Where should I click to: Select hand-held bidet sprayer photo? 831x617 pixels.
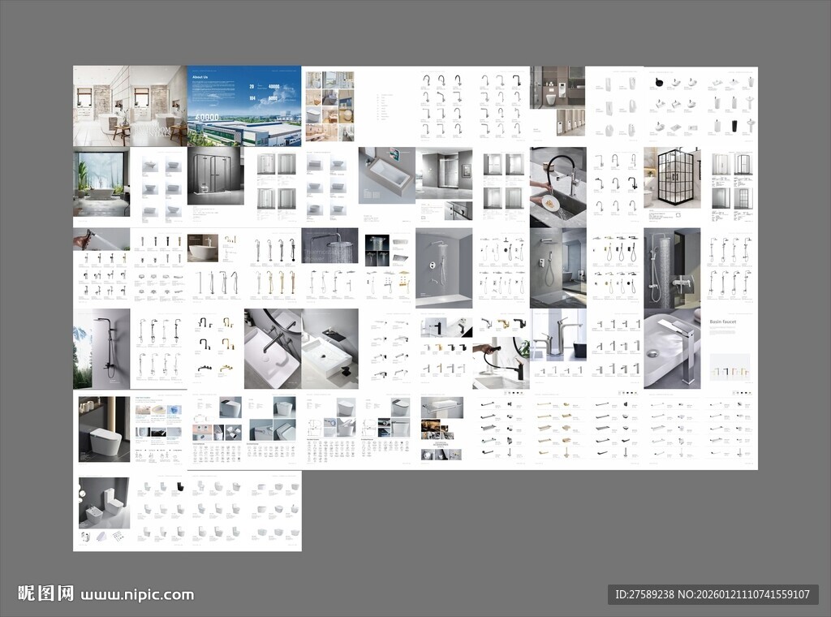click(x=101, y=239)
